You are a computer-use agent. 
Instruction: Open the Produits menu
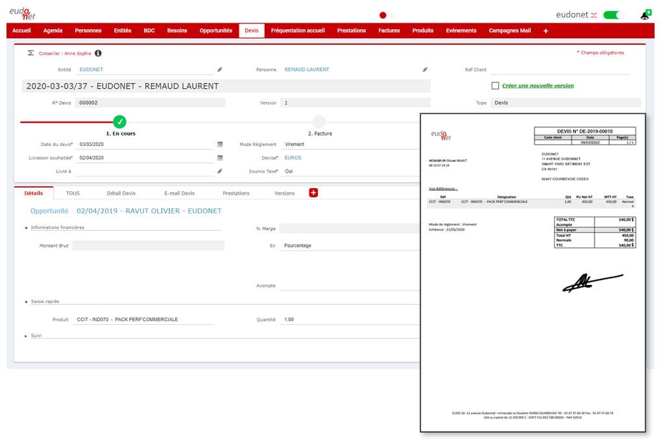click(423, 30)
